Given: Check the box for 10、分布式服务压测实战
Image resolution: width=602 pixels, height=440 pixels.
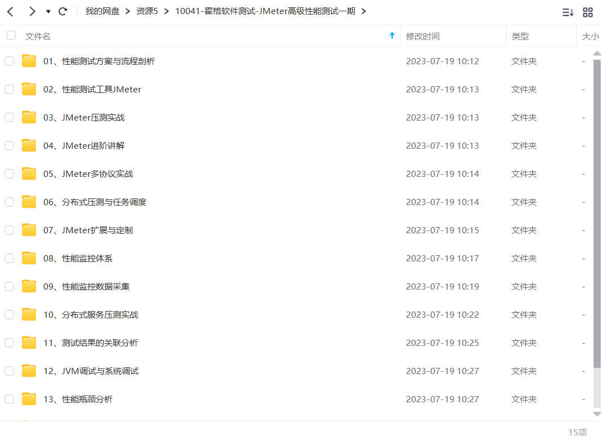Looking at the screenshot, I should click(x=9, y=314).
